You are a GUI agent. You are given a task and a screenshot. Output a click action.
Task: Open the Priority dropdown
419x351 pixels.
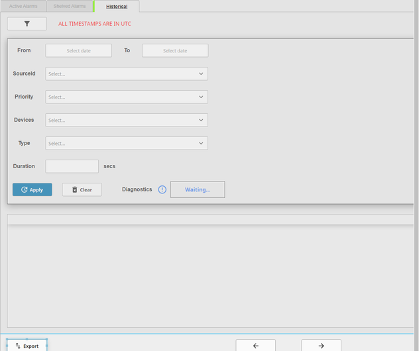point(126,97)
